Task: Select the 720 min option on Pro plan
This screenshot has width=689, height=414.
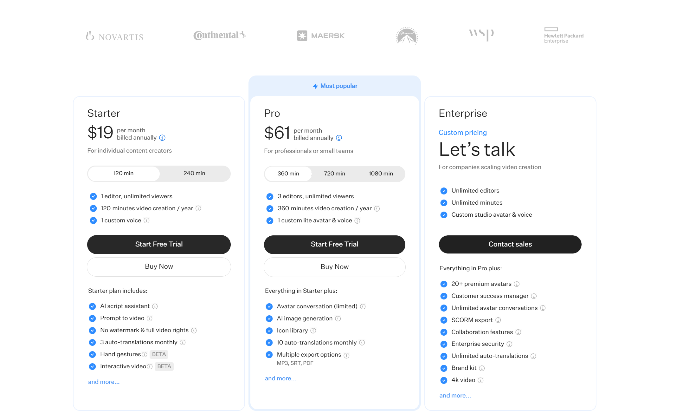Action: 335,173
